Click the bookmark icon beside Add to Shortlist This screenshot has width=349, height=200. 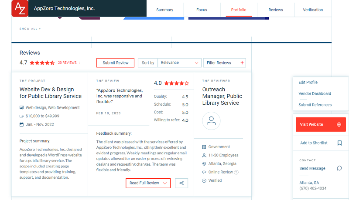pyautogui.click(x=339, y=143)
